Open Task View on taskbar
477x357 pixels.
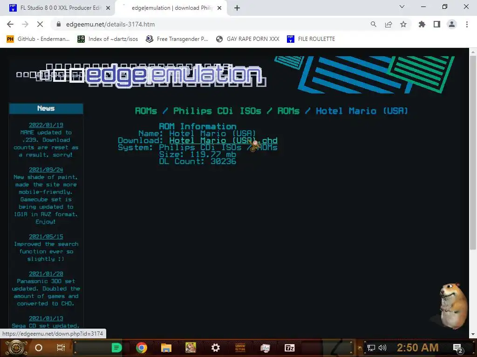[x=61, y=348]
